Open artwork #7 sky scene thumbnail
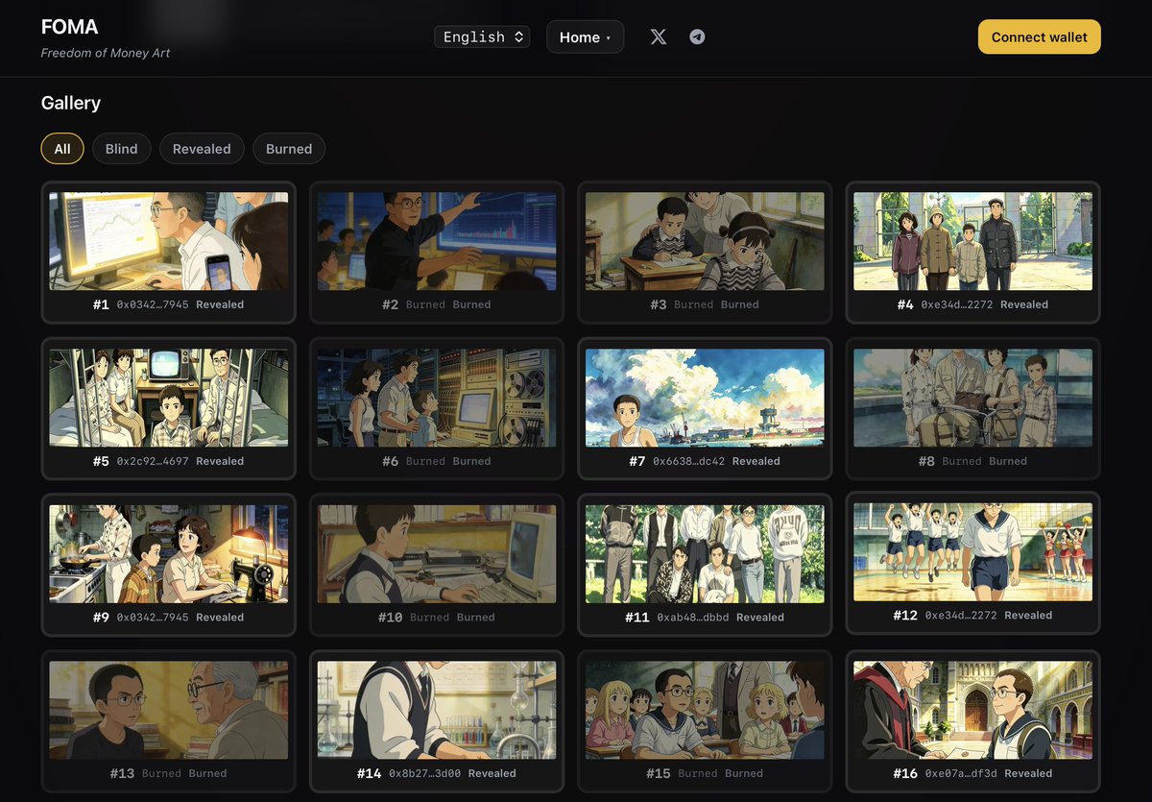 click(x=705, y=398)
